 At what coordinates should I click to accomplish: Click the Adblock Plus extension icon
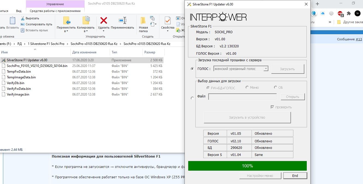(x=340, y=13)
